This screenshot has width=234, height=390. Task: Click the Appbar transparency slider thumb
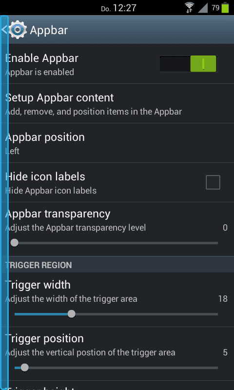pos(15,243)
